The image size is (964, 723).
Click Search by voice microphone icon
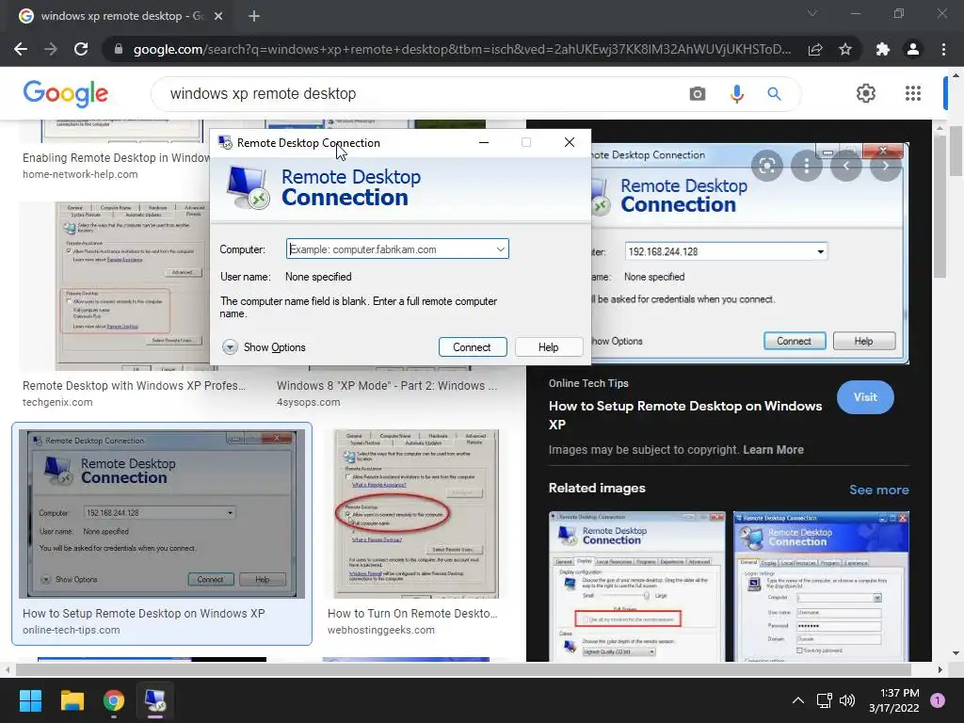pos(736,93)
